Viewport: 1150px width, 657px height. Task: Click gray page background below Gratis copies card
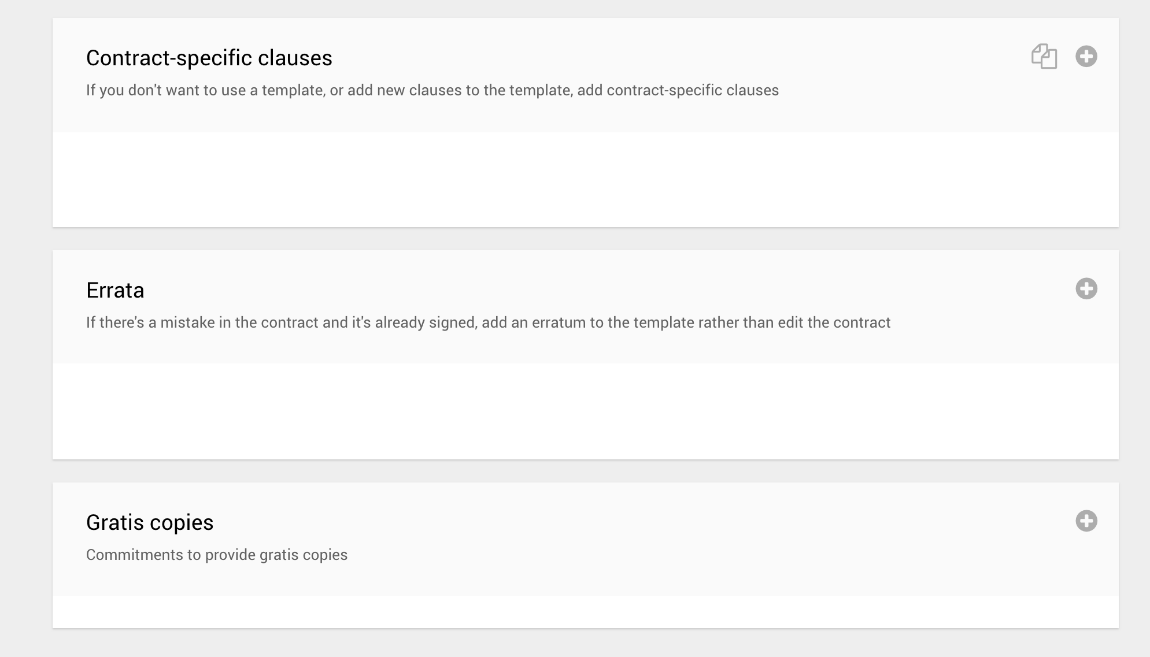coord(585,643)
